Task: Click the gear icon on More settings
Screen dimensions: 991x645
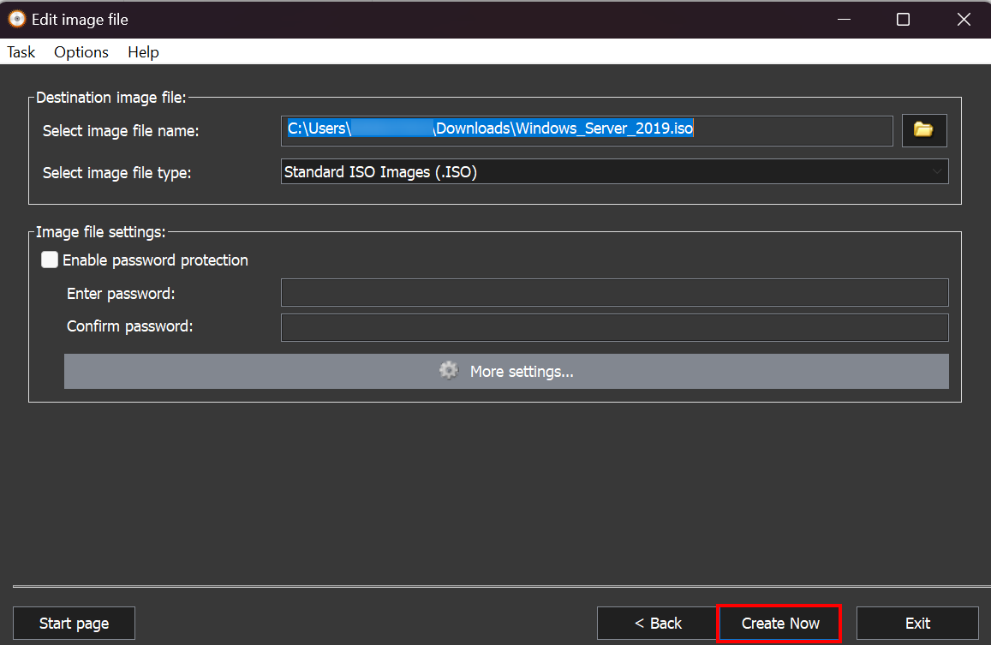Action: coord(449,371)
